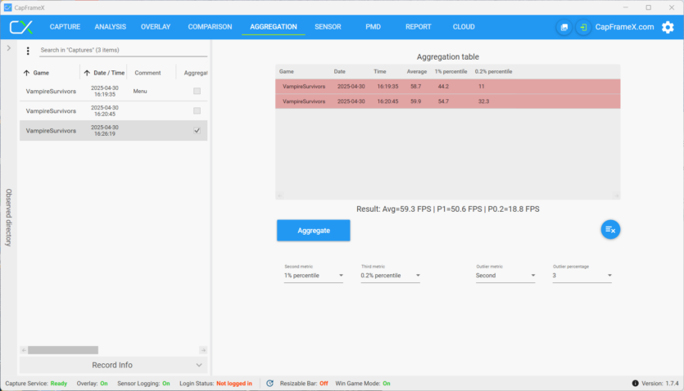Open the settings gear icon
The image size is (684, 391).
[x=668, y=27]
